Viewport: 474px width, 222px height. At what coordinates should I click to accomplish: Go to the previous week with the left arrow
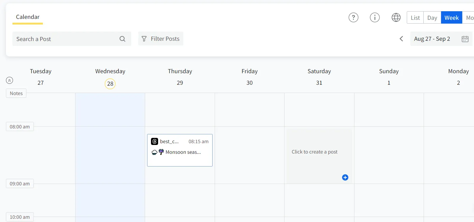click(x=401, y=39)
